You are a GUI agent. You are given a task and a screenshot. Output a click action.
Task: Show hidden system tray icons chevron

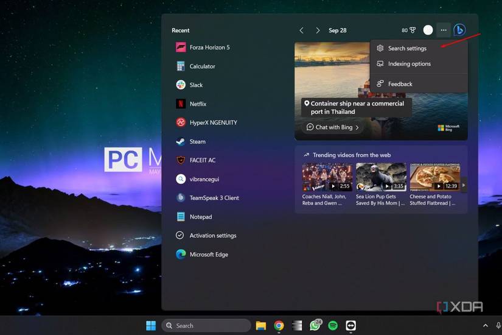[x=486, y=326]
